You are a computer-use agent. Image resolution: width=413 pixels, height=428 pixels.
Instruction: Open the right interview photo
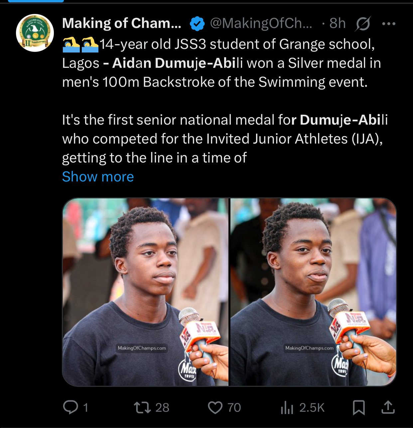tap(313, 292)
